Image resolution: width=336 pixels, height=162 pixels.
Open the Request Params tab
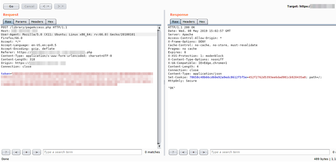21,22
